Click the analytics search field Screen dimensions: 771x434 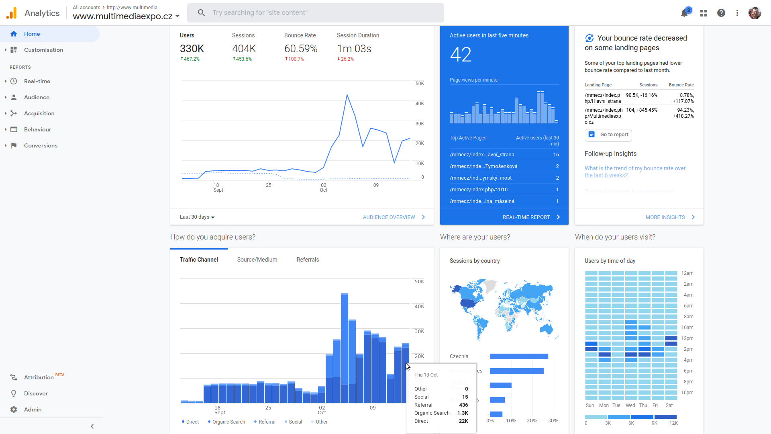[315, 13]
